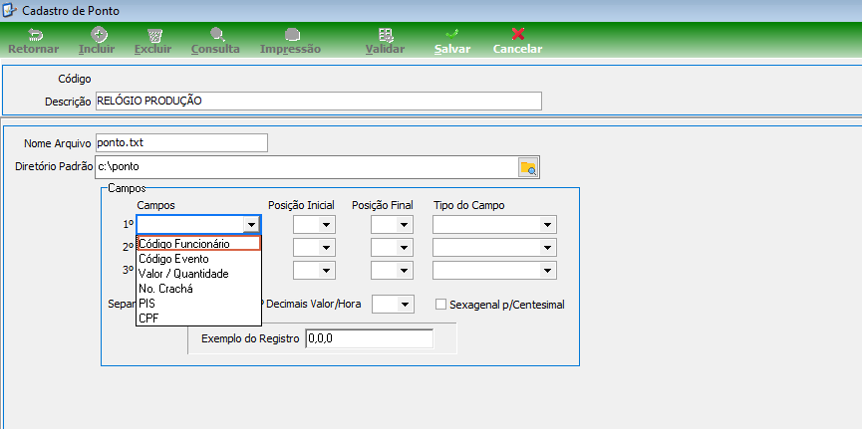Click the Incluir toolbar icon
The height and width of the screenshot is (429, 862).
(x=99, y=35)
